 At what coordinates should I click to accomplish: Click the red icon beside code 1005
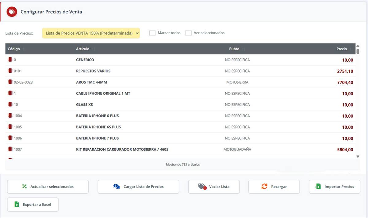10,127
